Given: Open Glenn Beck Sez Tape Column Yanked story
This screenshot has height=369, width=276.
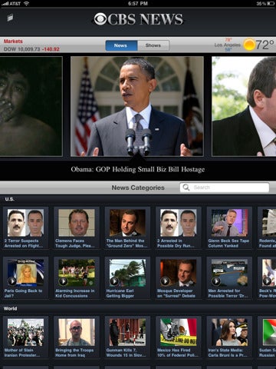Looking at the screenshot, I should click(229, 228).
